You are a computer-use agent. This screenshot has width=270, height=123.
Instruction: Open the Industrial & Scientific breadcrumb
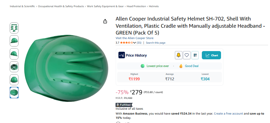[x=22, y=6]
